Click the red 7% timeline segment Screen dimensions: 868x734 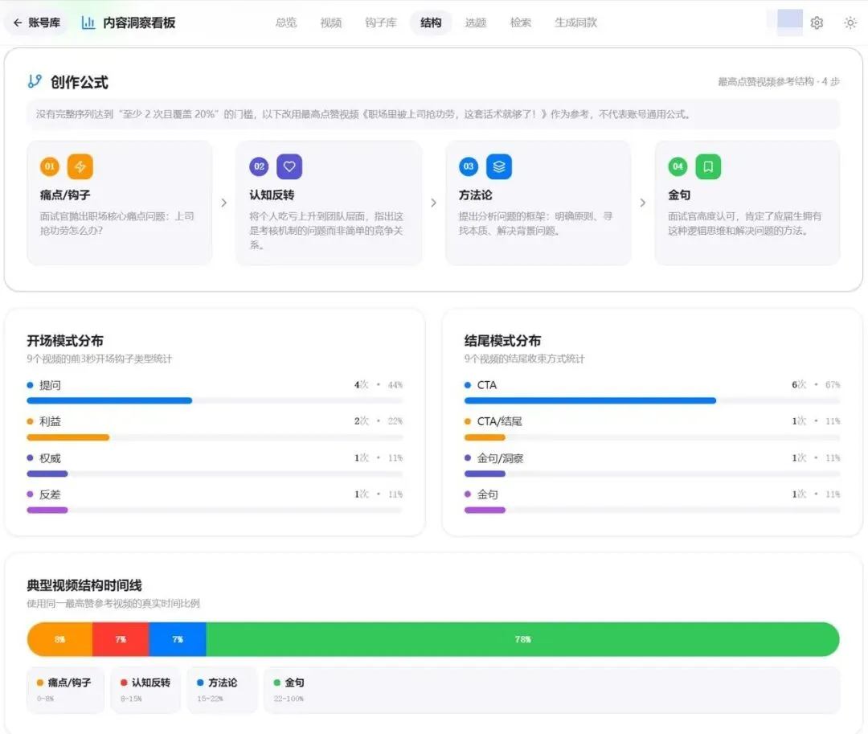[x=121, y=639]
